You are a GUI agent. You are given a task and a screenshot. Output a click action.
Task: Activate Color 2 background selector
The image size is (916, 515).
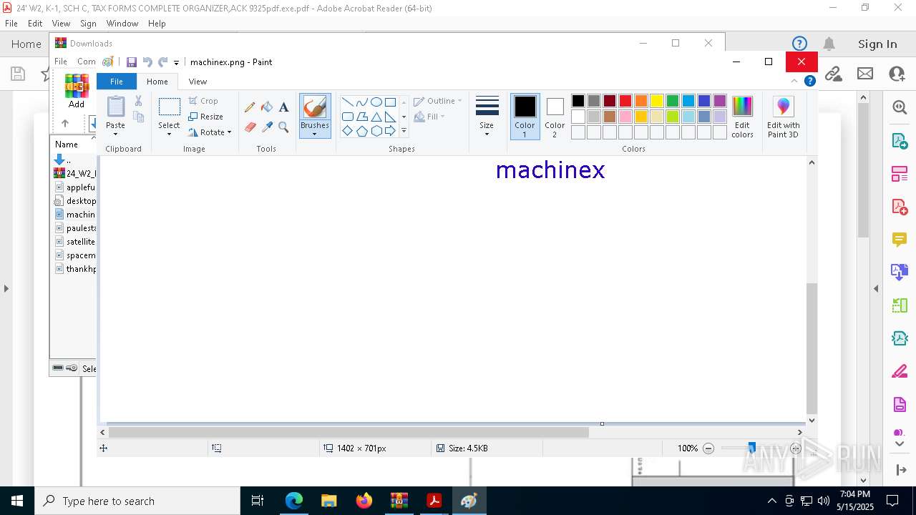pyautogui.click(x=555, y=117)
